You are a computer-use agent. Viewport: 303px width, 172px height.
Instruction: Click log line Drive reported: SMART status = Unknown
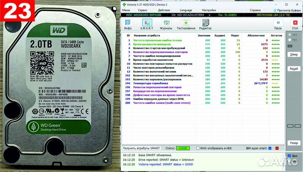[x=166, y=160]
